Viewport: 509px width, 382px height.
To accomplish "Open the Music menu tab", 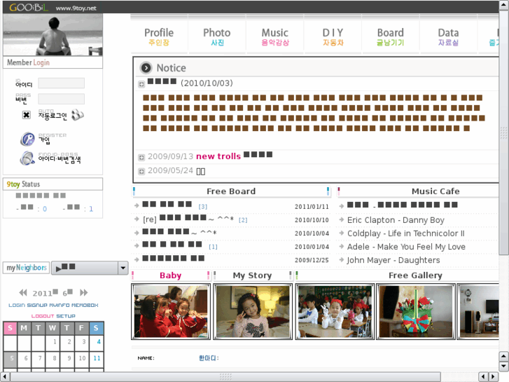I will coord(274,36).
